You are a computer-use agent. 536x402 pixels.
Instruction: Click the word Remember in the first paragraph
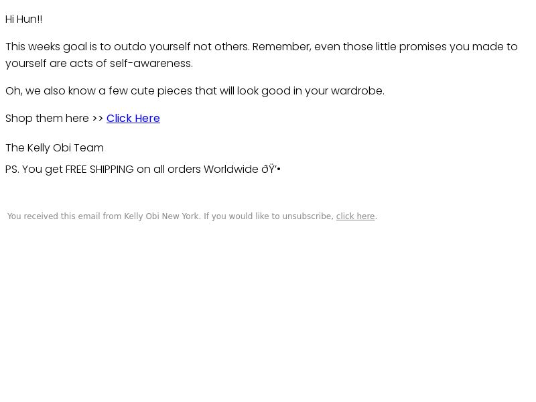click(x=281, y=46)
